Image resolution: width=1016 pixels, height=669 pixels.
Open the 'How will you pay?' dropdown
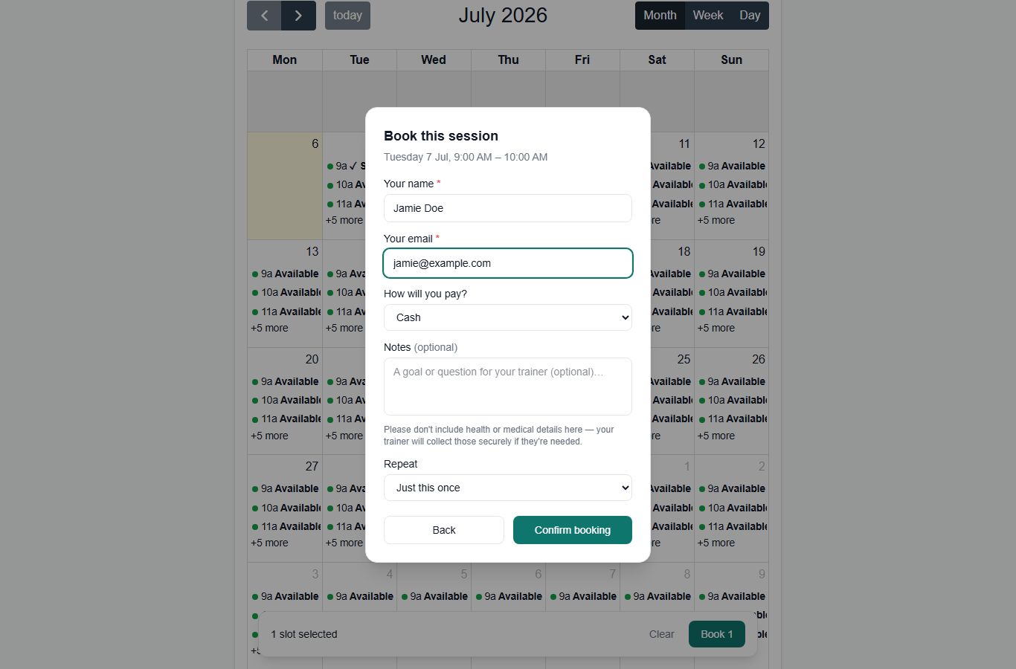[x=508, y=317]
